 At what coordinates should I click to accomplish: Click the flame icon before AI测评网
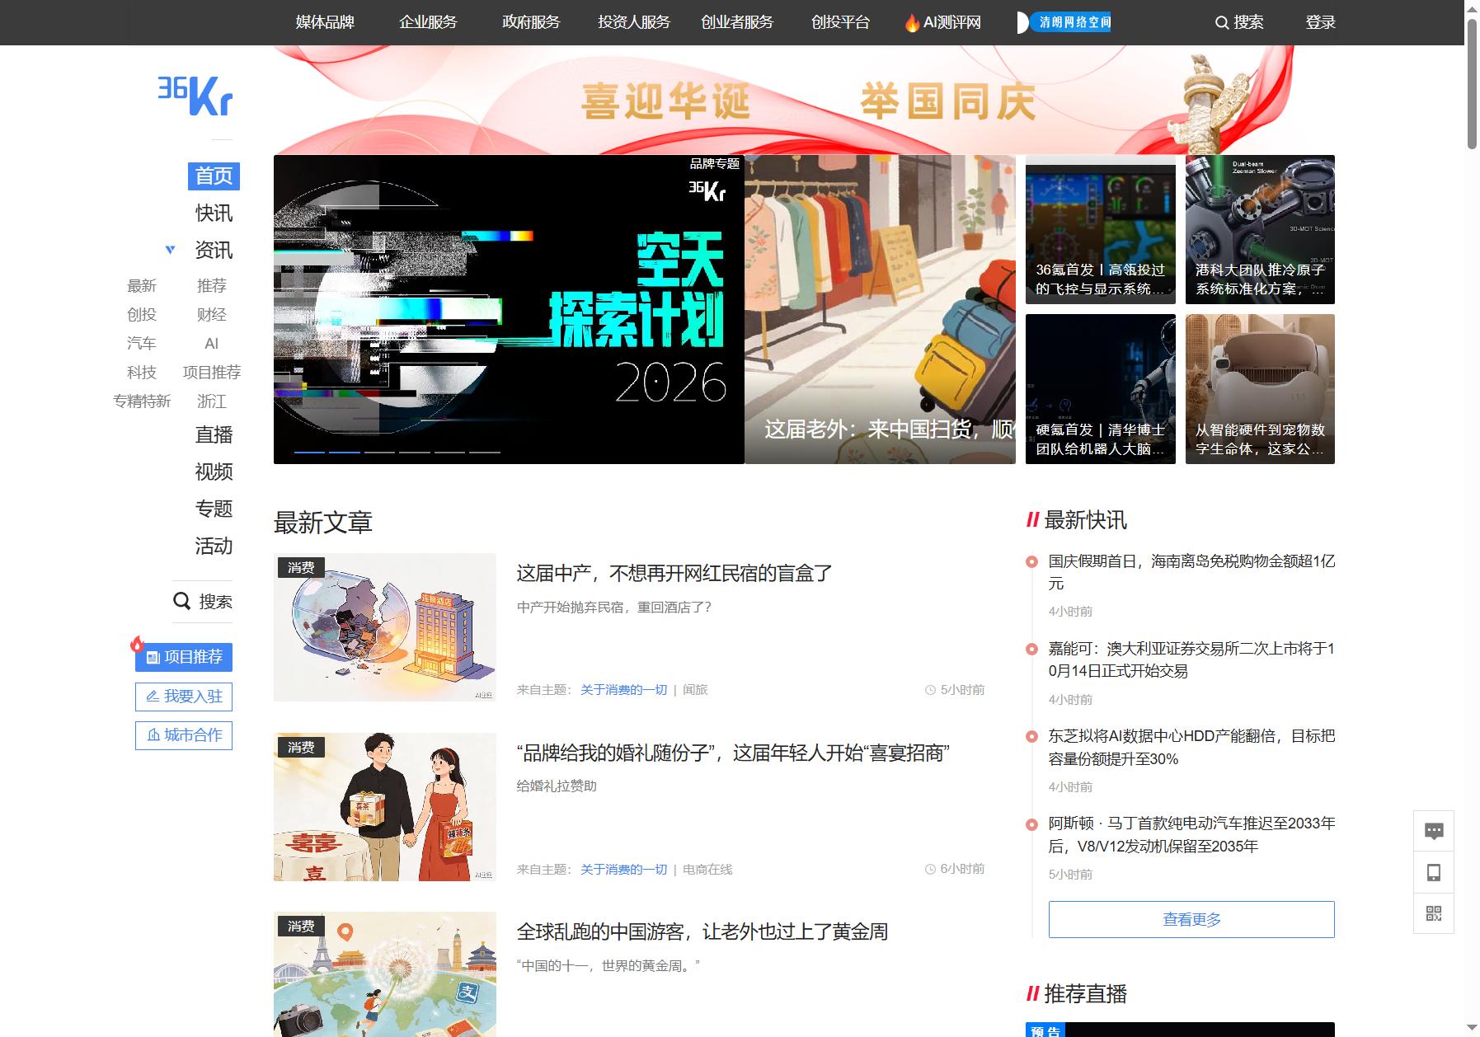(912, 23)
